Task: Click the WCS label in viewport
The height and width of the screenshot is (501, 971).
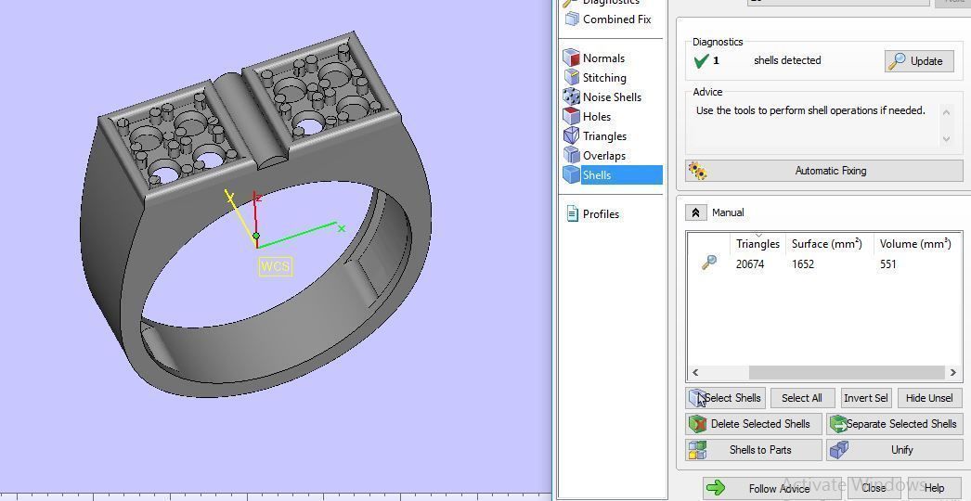Action: click(275, 266)
